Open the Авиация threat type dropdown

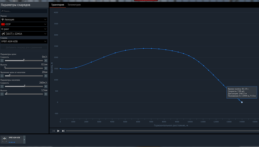coord(24,19)
